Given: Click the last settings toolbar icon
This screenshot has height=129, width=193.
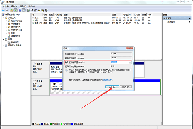Looking at the screenshot, I should coord(46,10).
